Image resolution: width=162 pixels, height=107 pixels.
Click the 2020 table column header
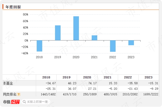(x=87, y=77)
